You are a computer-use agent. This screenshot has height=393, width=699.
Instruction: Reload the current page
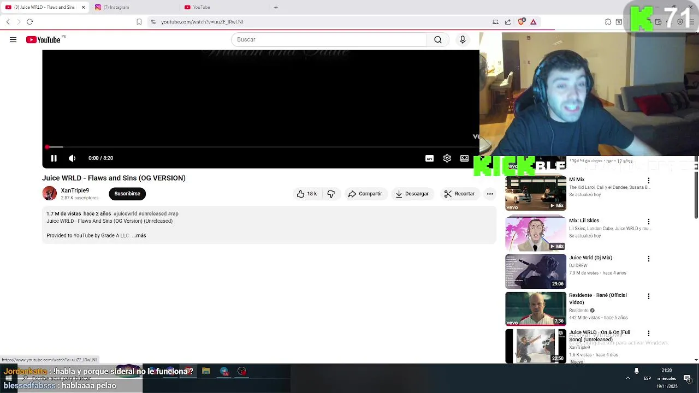pyautogui.click(x=30, y=22)
